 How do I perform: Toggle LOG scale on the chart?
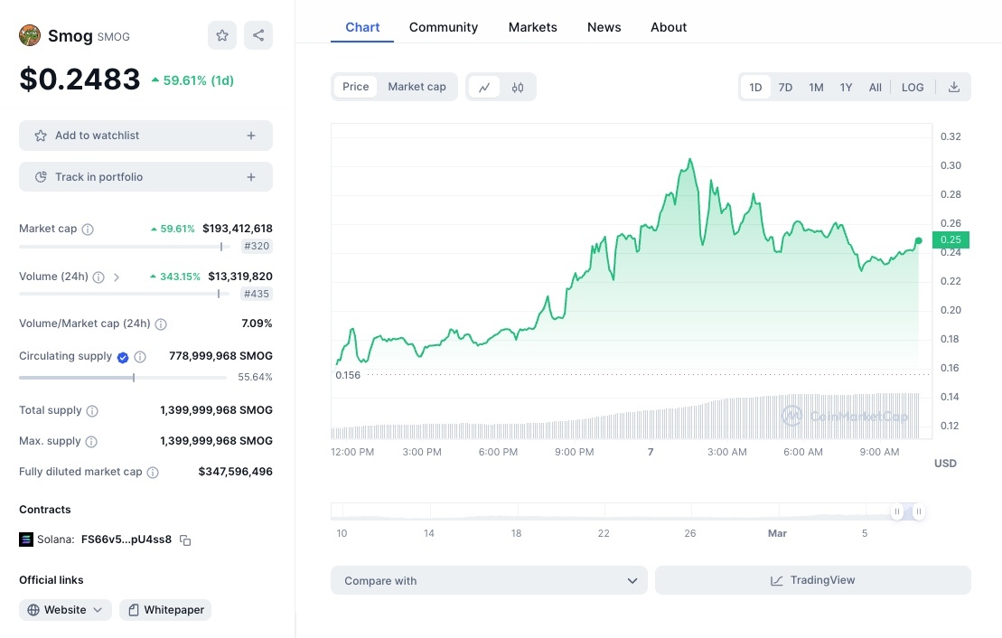coord(913,87)
